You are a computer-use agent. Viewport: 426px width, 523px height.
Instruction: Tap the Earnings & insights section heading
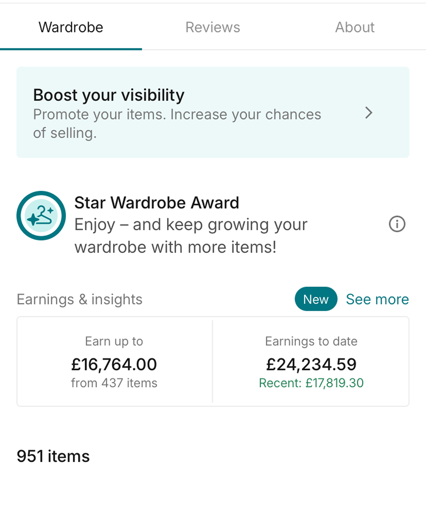tap(79, 299)
